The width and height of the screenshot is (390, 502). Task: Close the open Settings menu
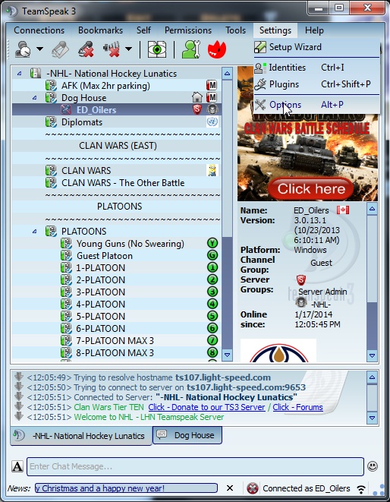click(275, 30)
